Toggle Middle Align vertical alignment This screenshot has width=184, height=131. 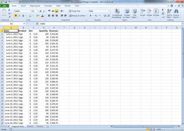coord(53,11)
